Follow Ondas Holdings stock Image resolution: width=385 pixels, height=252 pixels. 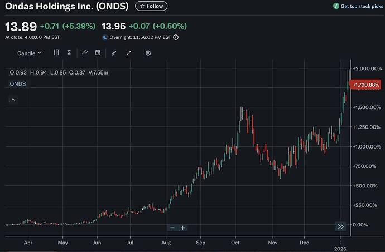pos(151,6)
